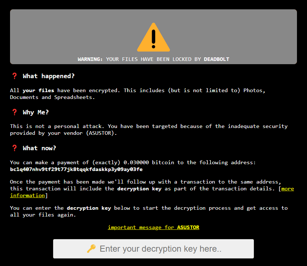Click the question mark beside "What now?"

click(14, 148)
